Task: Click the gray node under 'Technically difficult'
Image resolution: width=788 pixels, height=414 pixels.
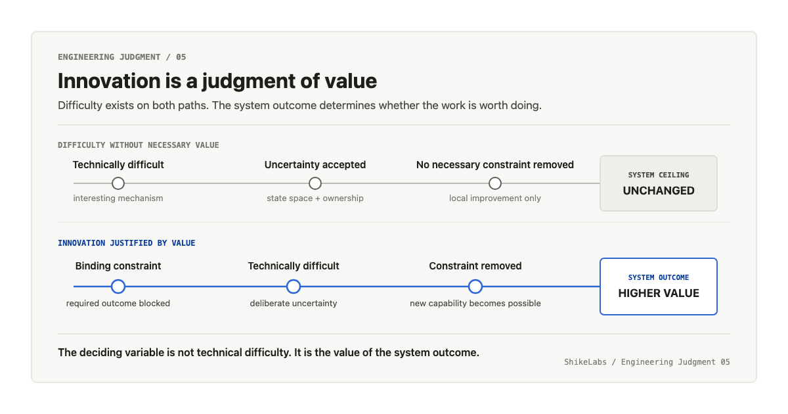Action: coord(118,183)
